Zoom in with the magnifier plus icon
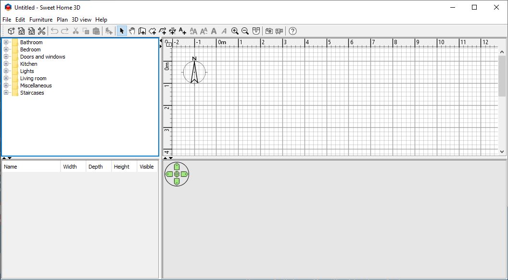Image resolution: width=508 pixels, height=280 pixels. pyautogui.click(x=235, y=31)
